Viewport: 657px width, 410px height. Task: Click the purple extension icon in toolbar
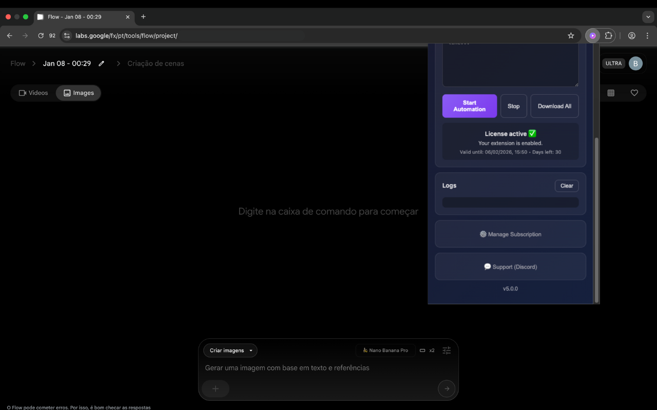pyautogui.click(x=593, y=36)
